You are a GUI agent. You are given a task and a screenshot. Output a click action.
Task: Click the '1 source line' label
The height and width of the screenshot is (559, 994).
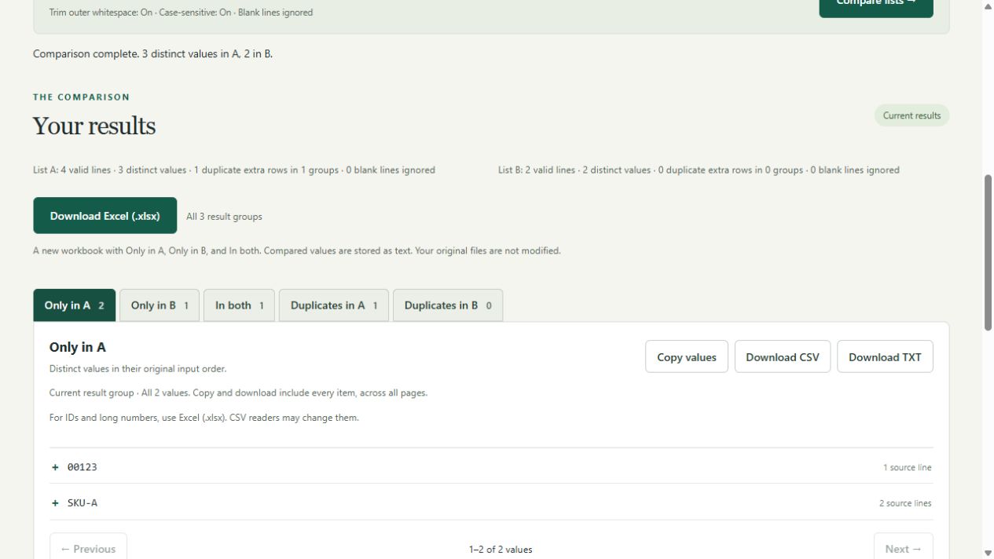907,467
